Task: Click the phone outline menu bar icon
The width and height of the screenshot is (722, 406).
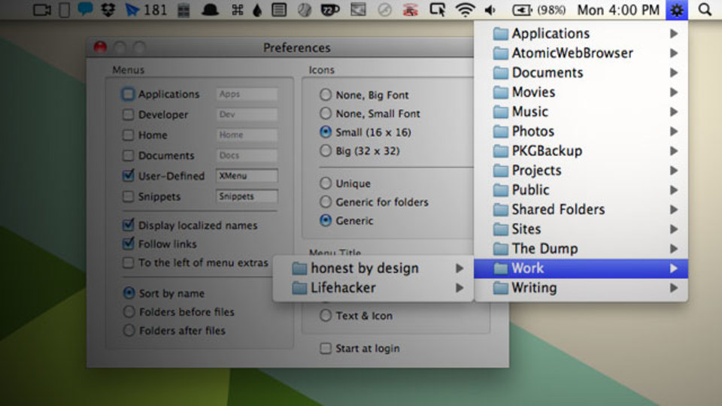Action: coord(65,10)
